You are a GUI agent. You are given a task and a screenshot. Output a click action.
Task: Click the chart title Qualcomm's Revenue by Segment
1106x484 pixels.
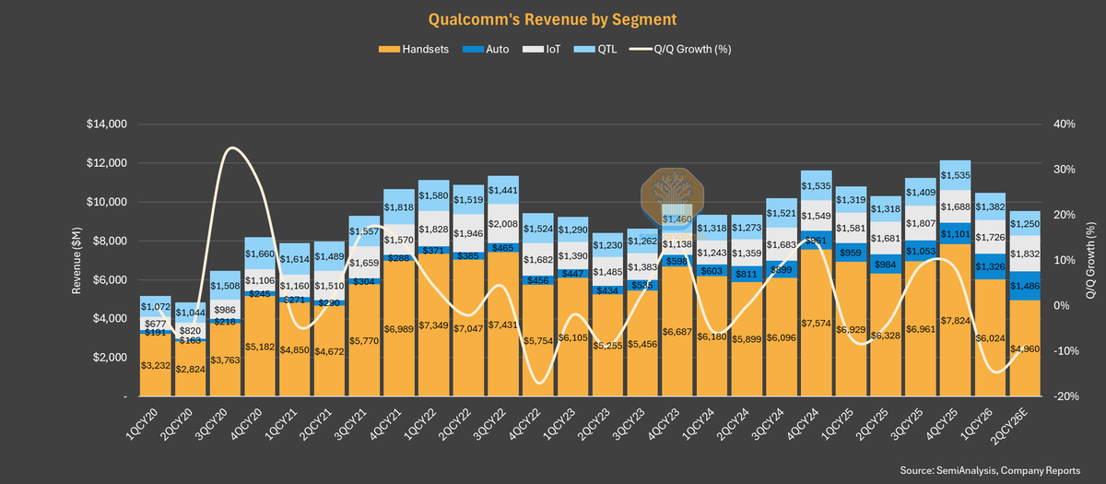552,19
